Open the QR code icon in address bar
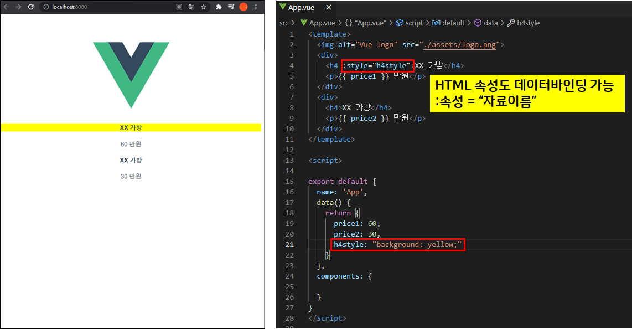This screenshot has width=632, height=329. (179, 7)
